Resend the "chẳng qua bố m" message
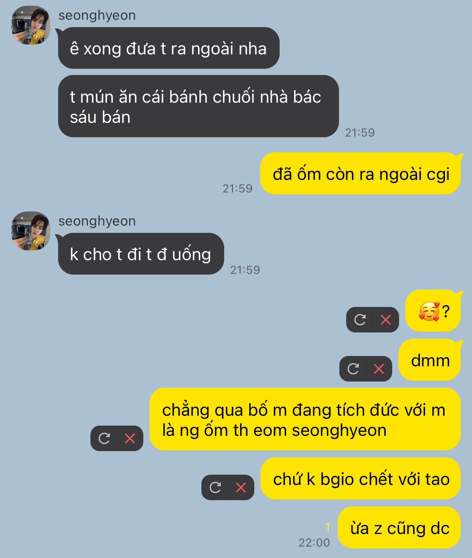The width and height of the screenshot is (472, 558). click(104, 439)
